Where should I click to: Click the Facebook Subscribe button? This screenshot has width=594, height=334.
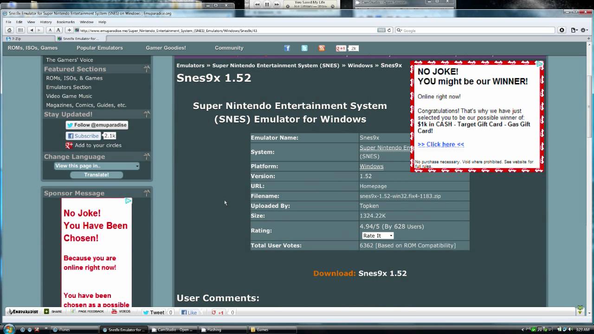click(x=83, y=136)
